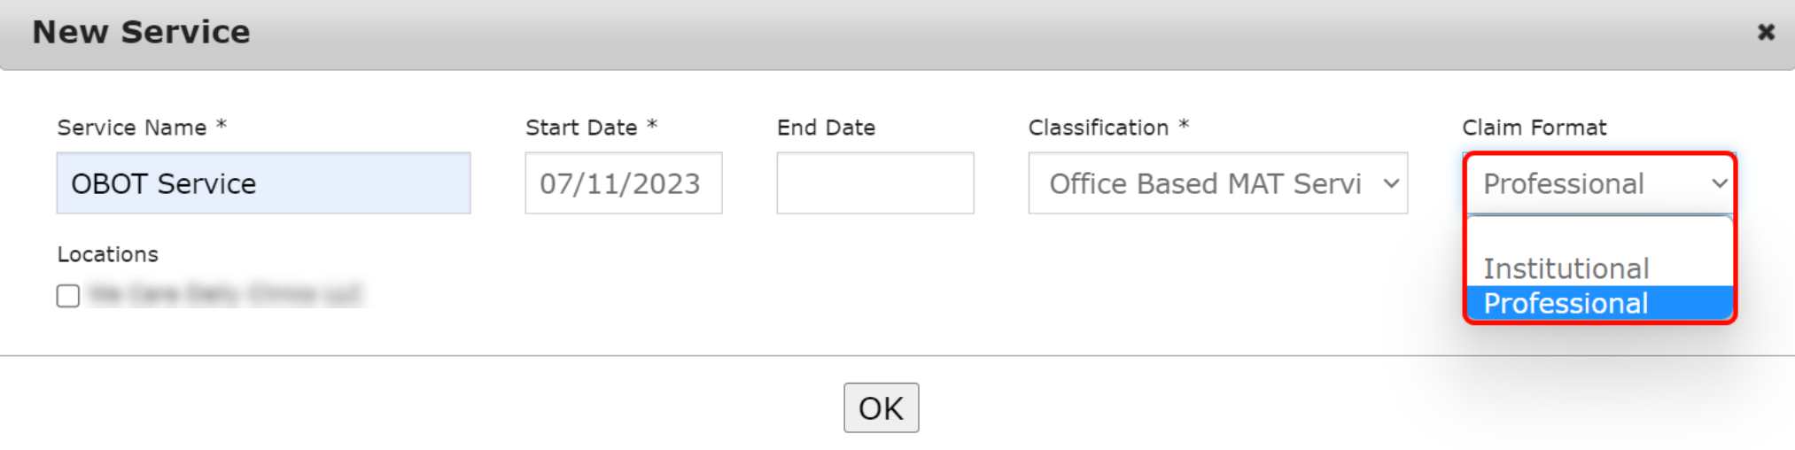Viewport: 1795px width, 450px height.
Task: Open the Classification dropdown showing Office Based MAT
Action: click(1205, 183)
